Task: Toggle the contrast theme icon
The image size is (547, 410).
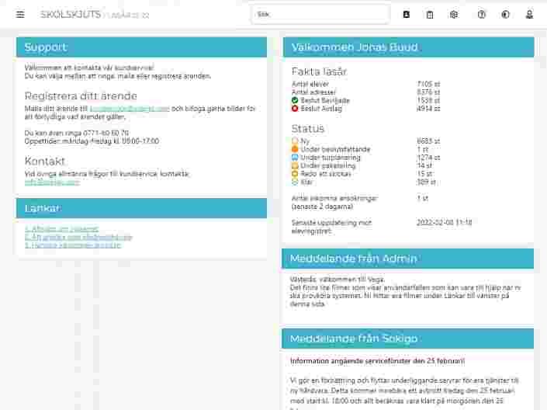Action: click(505, 14)
